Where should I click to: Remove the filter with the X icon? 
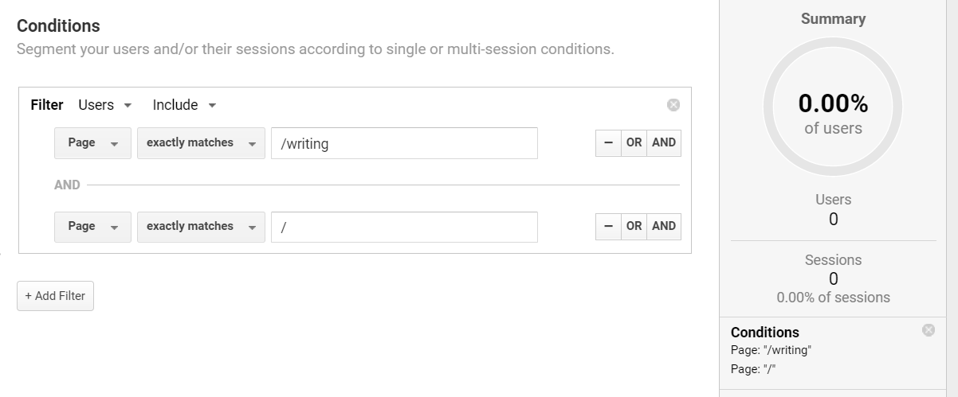(673, 105)
